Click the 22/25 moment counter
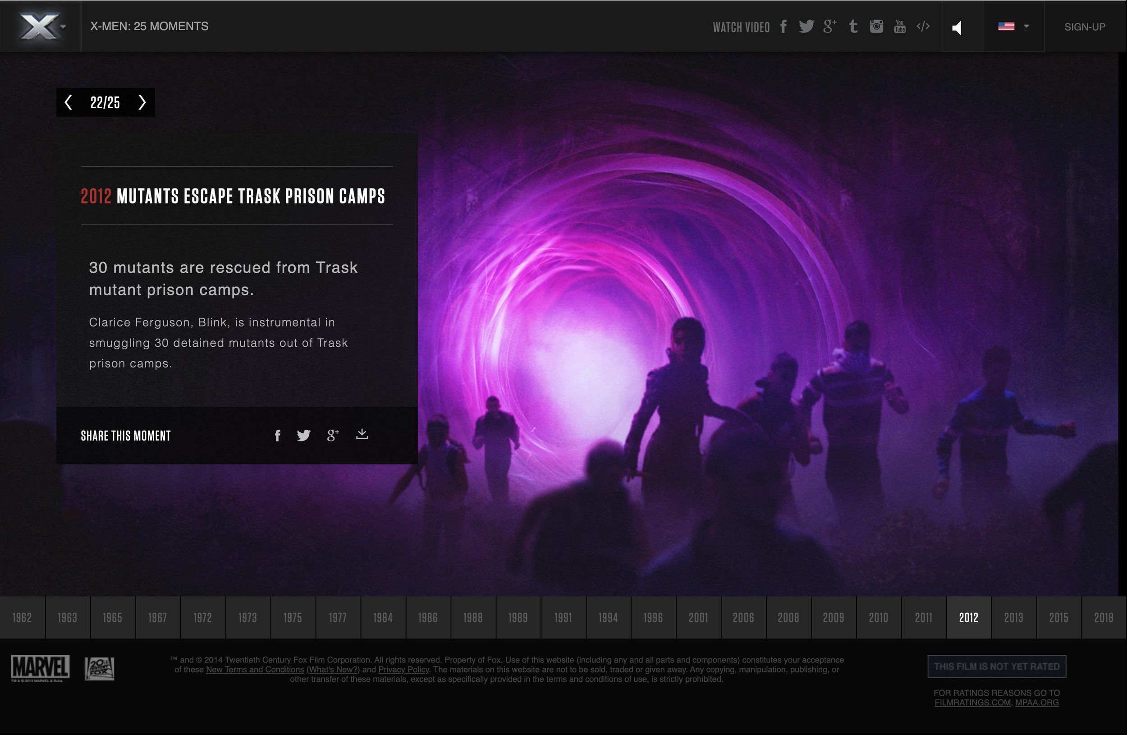 click(105, 102)
